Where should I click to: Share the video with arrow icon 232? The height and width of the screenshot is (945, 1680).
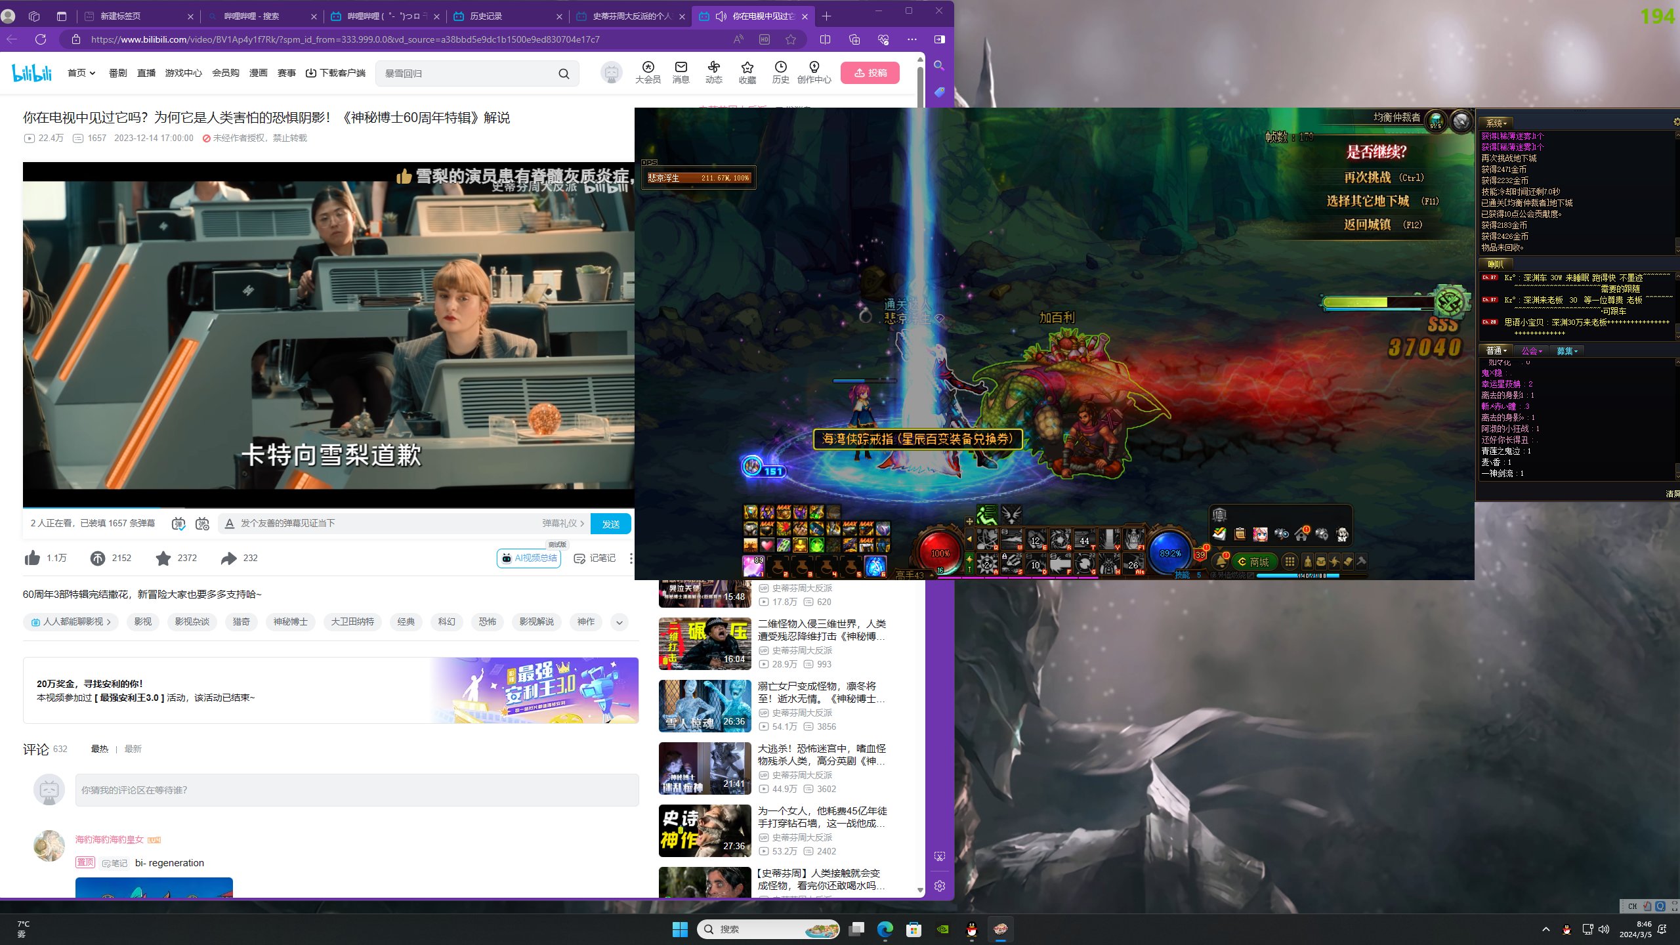point(228,558)
